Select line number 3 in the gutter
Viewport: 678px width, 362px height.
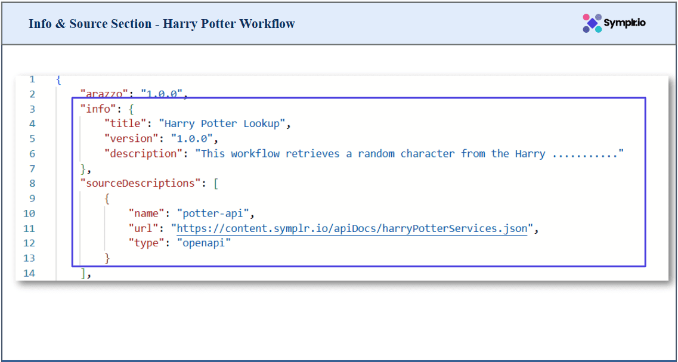click(32, 109)
